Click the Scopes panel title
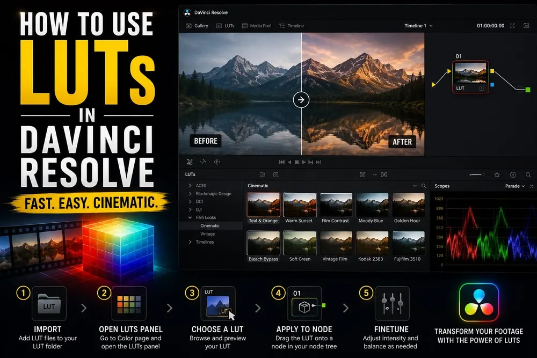This screenshot has height=358, width=537. click(x=442, y=186)
